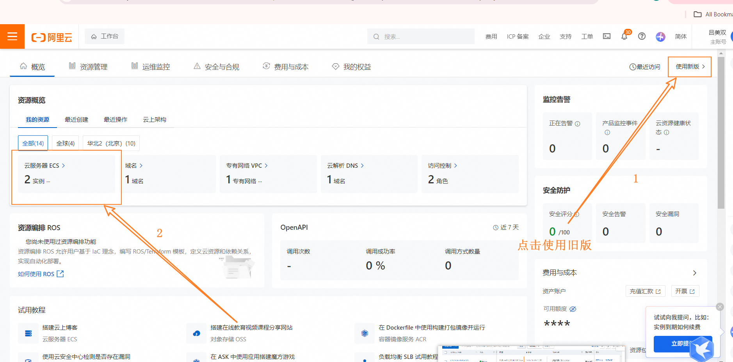Click the 云服务器 ECS tutorial icon
Screen dimensions: 733x362
tap(28, 333)
